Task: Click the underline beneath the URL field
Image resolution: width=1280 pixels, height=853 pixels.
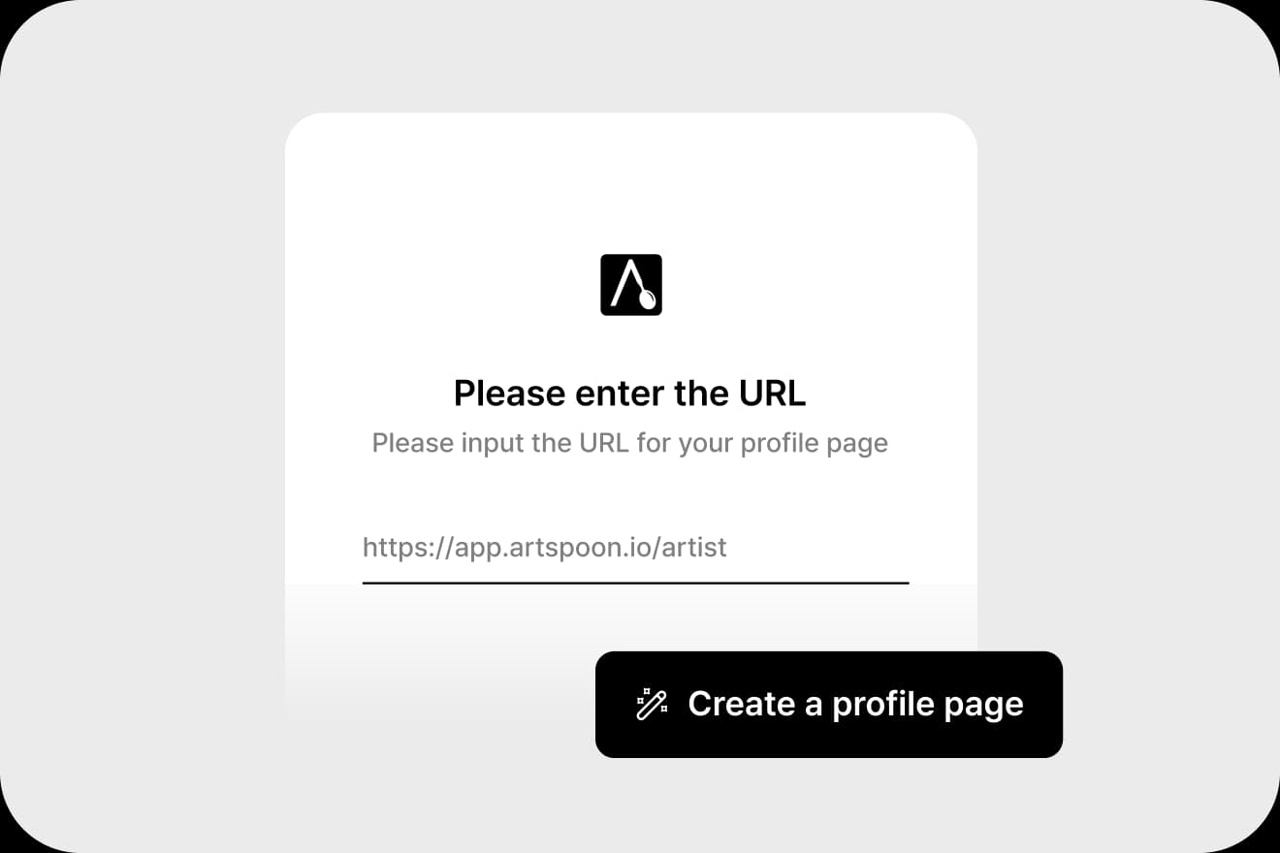Action: click(x=635, y=583)
